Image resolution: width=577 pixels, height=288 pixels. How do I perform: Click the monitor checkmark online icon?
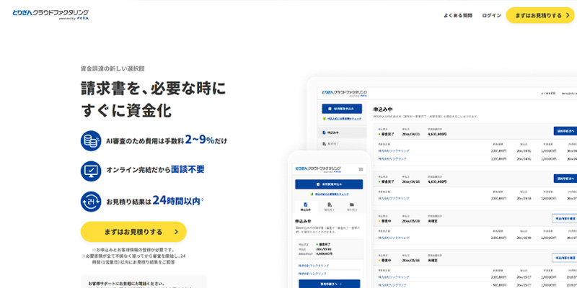pos(91,171)
